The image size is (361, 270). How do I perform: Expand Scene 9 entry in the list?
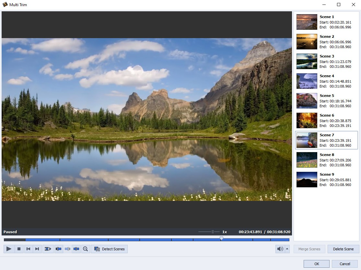(326, 180)
